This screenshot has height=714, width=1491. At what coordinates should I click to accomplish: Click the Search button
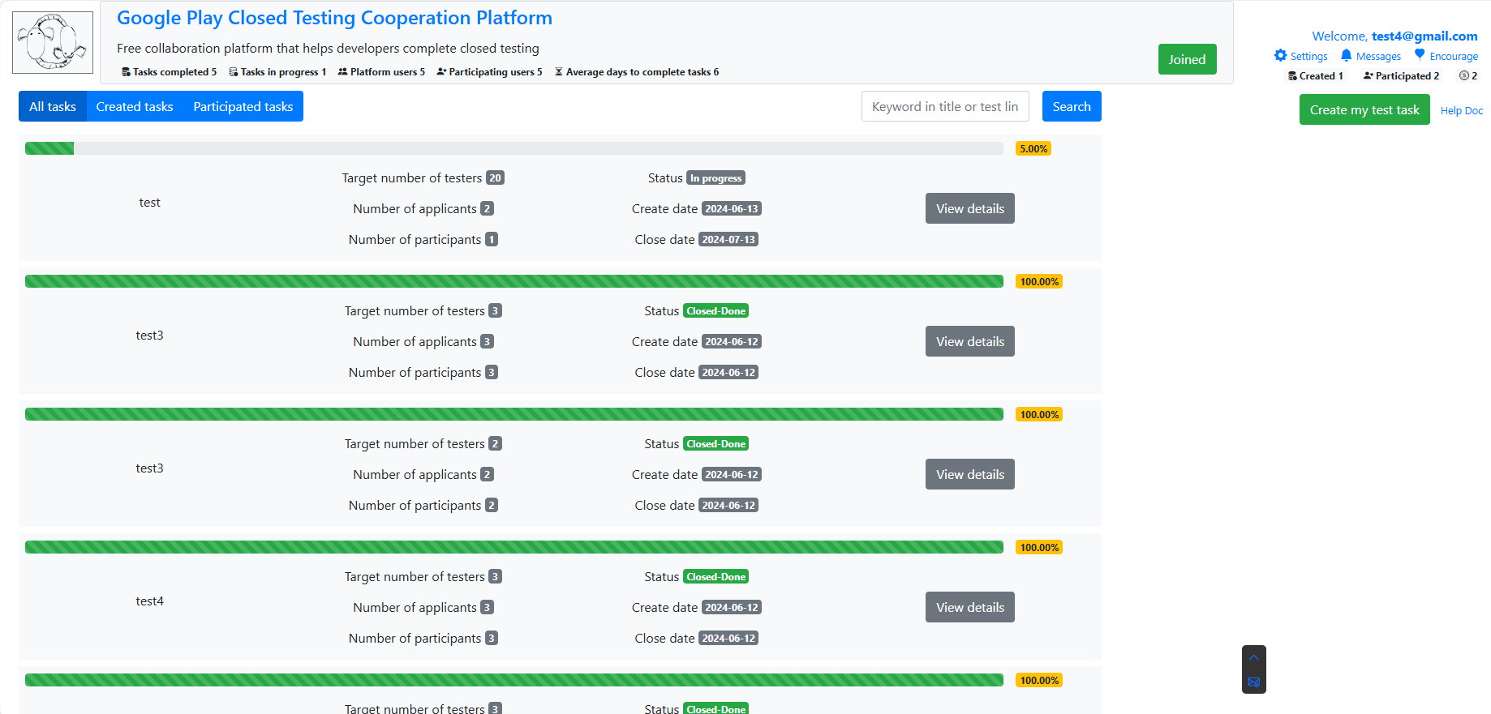(x=1072, y=106)
